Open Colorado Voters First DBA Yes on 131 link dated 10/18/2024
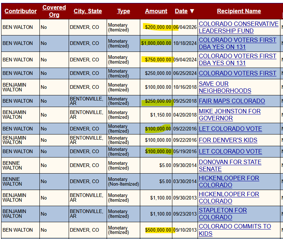Viewport: 283px width, 239px height. tap(237, 43)
